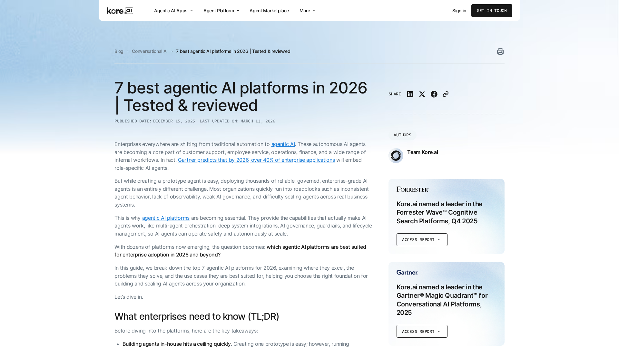Share article on Facebook

point(434,94)
